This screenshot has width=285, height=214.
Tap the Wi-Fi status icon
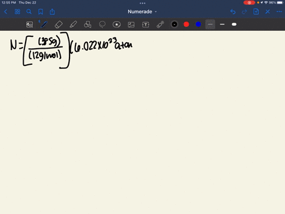click(x=266, y=2)
